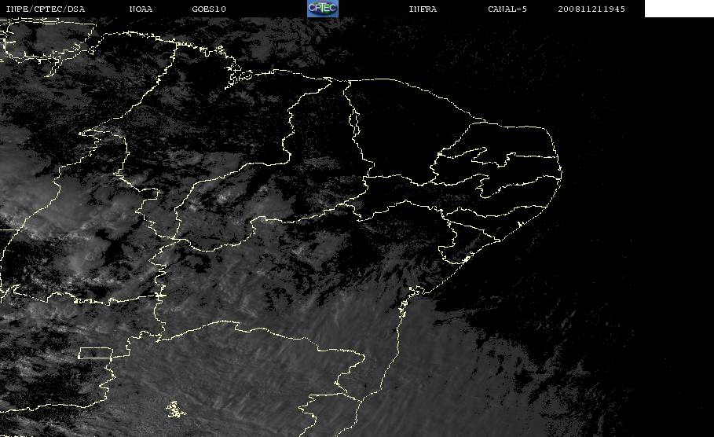The height and width of the screenshot is (437, 714).
Task: Select the 200811211945 timestamp text
Action: coord(591,9)
